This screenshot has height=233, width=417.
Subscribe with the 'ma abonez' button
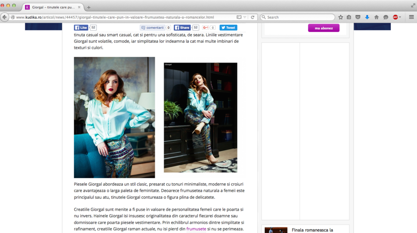pos(324,28)
